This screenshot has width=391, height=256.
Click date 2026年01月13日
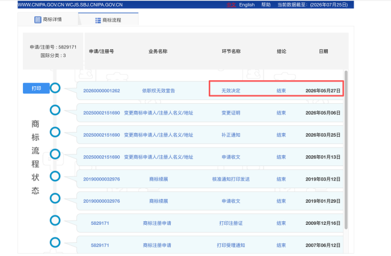pos(323,157)
